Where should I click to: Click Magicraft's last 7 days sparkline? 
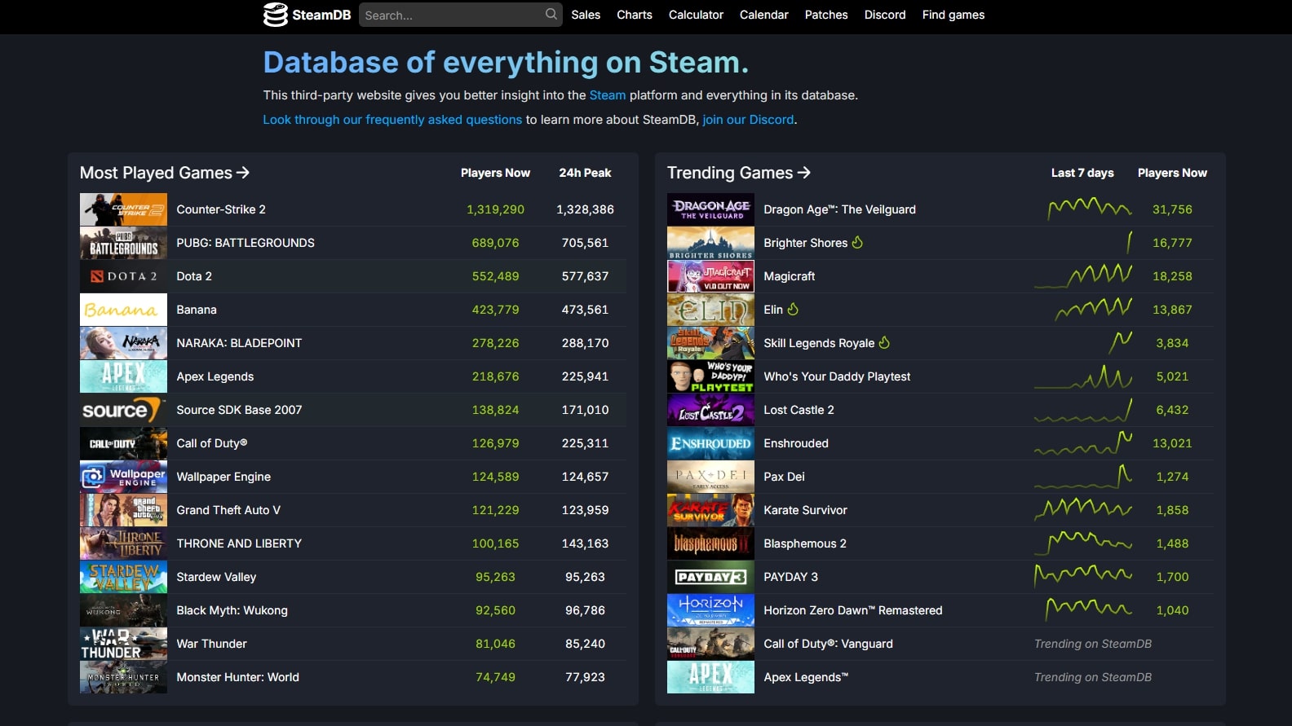(x=1083, y=275)
